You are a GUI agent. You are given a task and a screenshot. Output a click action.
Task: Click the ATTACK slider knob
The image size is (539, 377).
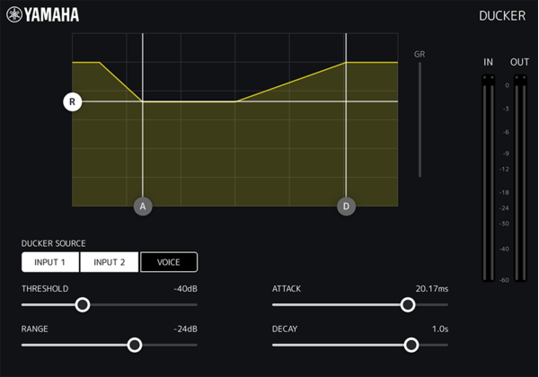click(x=408, y=305)
